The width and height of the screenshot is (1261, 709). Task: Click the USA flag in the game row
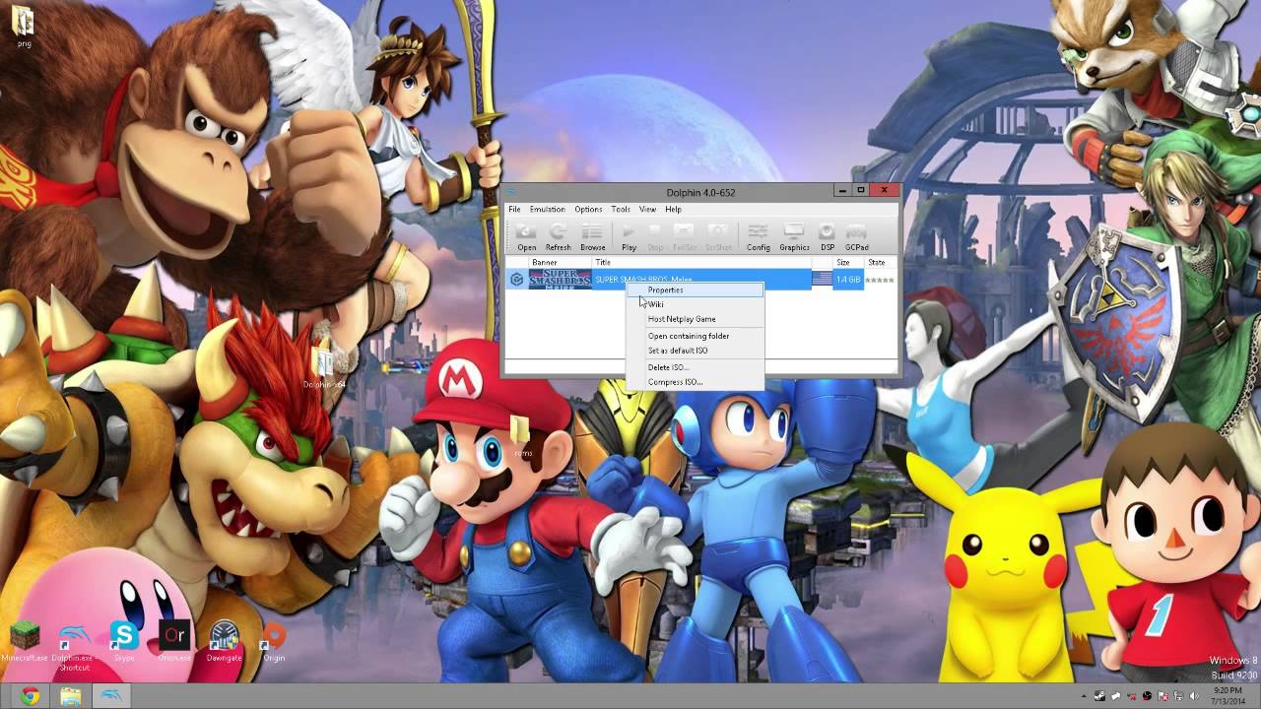point(822,280)
